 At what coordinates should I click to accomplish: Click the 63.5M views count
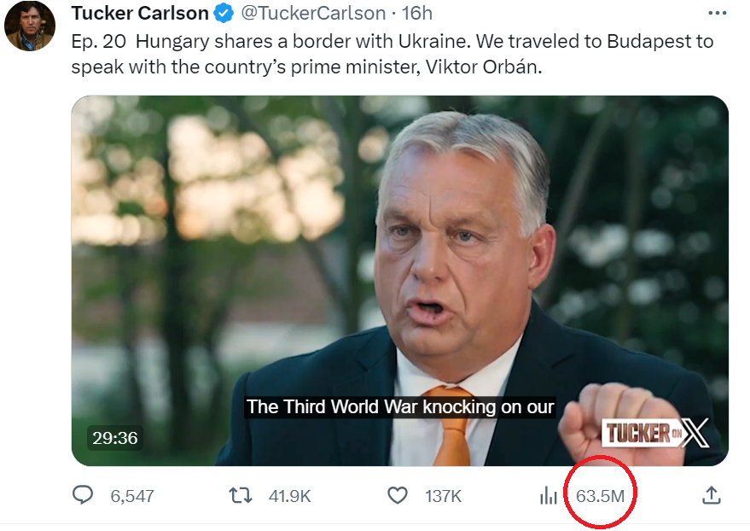[601, 496]
